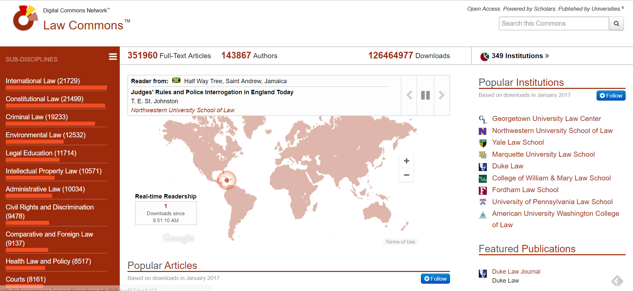This screenshot has width=633, height=291.
Task: Open Northwestern University School of Law institution link
Action: pyautogui.click(x=552, y=131)
